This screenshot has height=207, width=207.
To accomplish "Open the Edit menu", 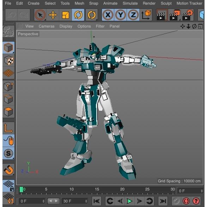I will pos(19,3).
